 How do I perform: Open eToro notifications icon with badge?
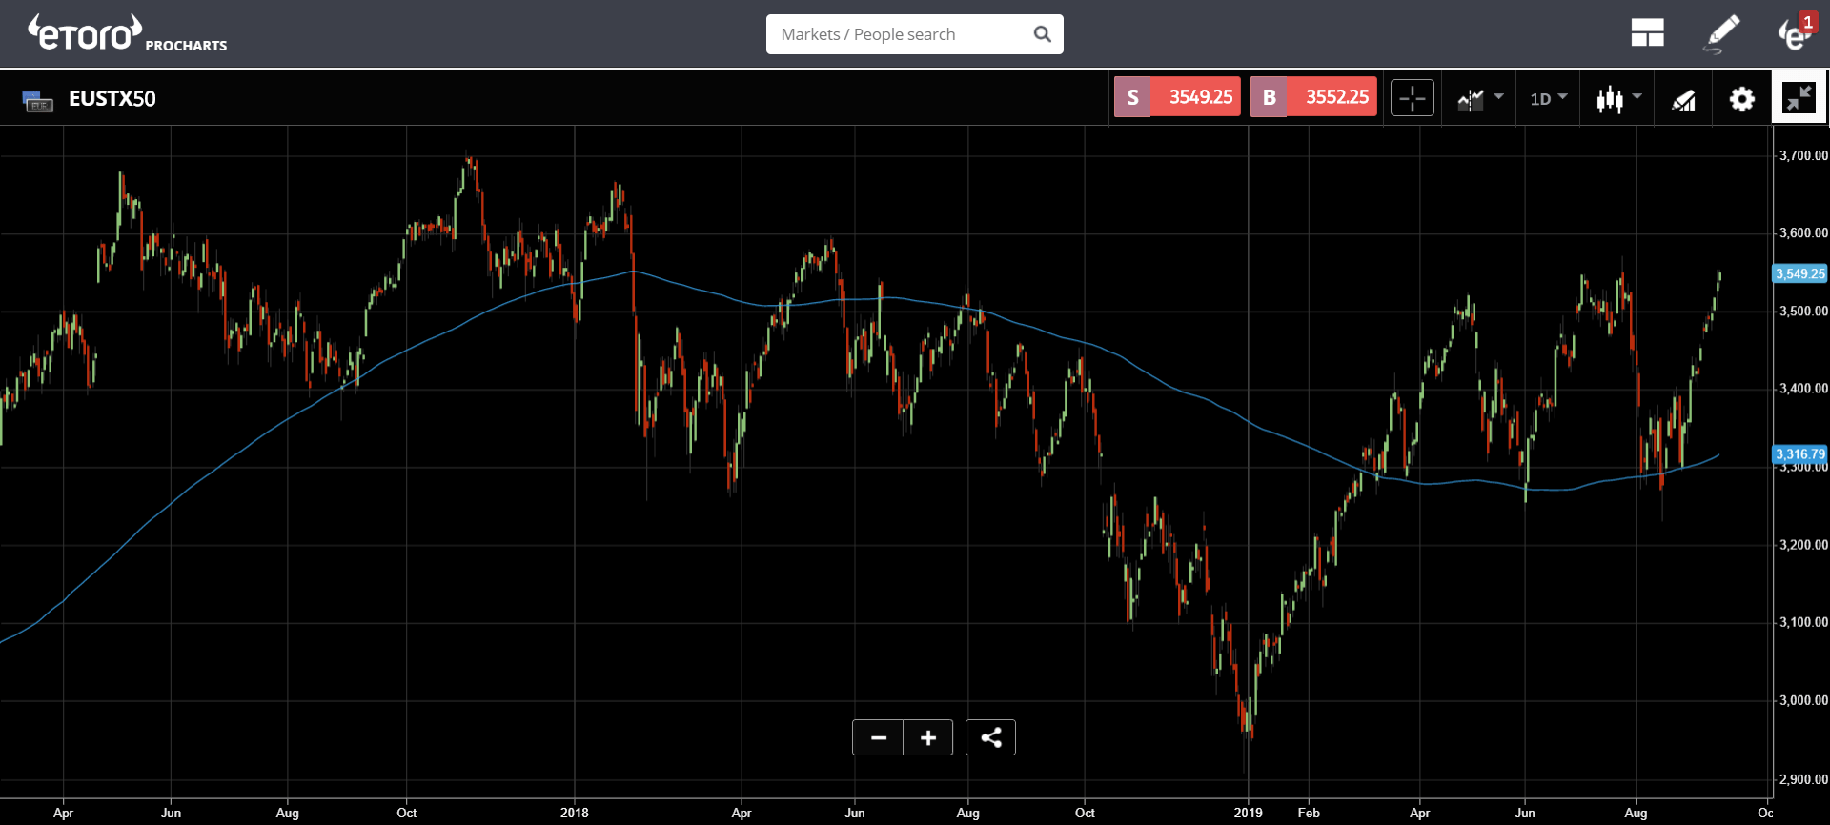click(1796, 32)
